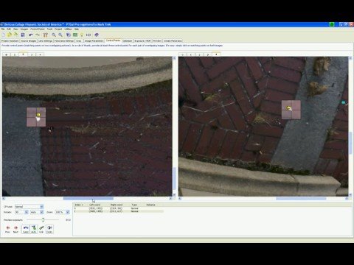Switch to the Preview tab

coord(157,40)
